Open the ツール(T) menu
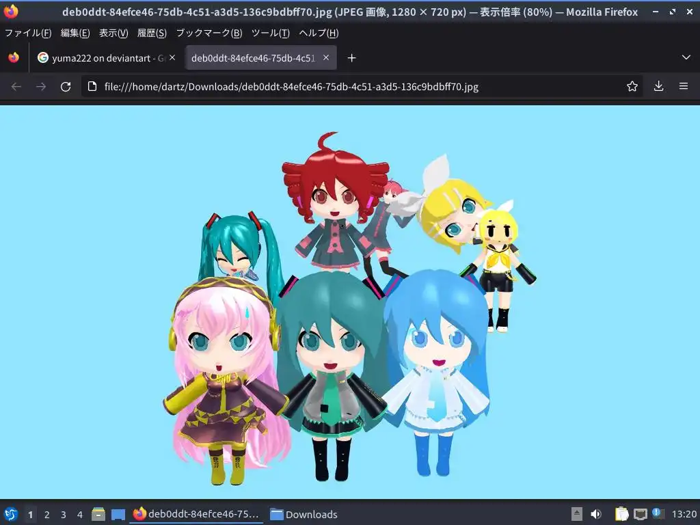This screenshot has width=700, height=525. [271, 33]
